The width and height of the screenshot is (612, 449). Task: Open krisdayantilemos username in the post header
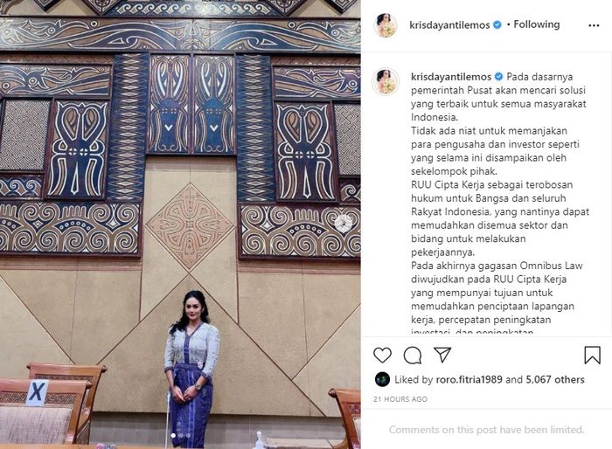click(449, 25)
